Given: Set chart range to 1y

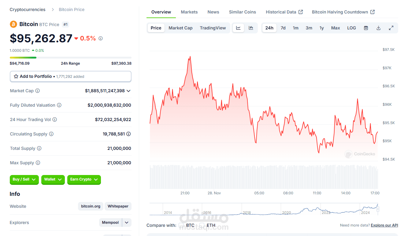Looking at the screenshot, I should (x=322, y=28).
